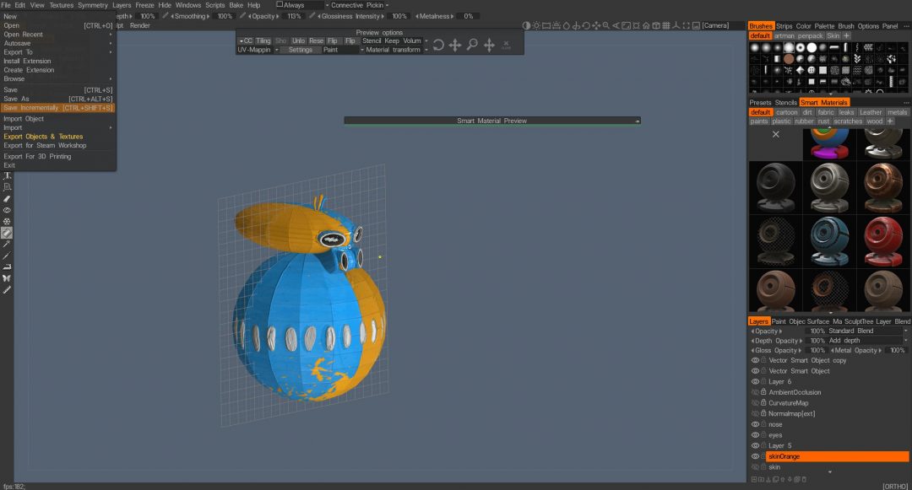912x490 pixels.
Task: Select the rust material category
Action: (x=823, y=121)
